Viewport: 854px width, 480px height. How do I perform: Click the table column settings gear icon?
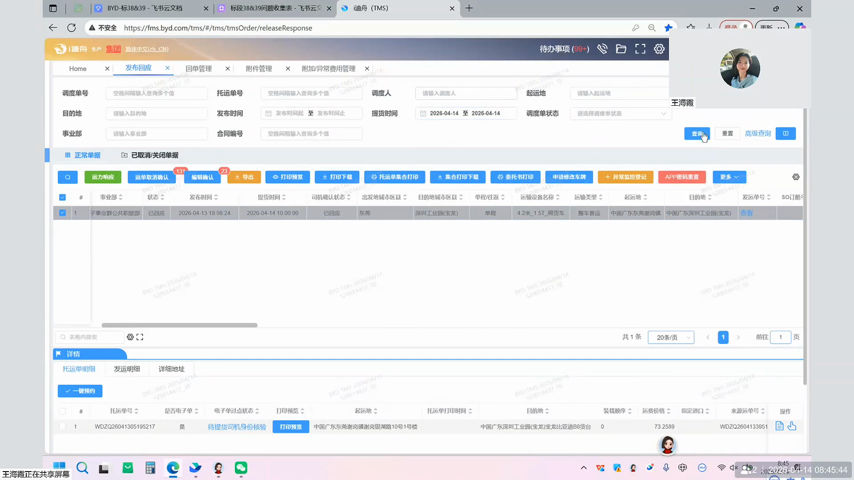[796, 177]
